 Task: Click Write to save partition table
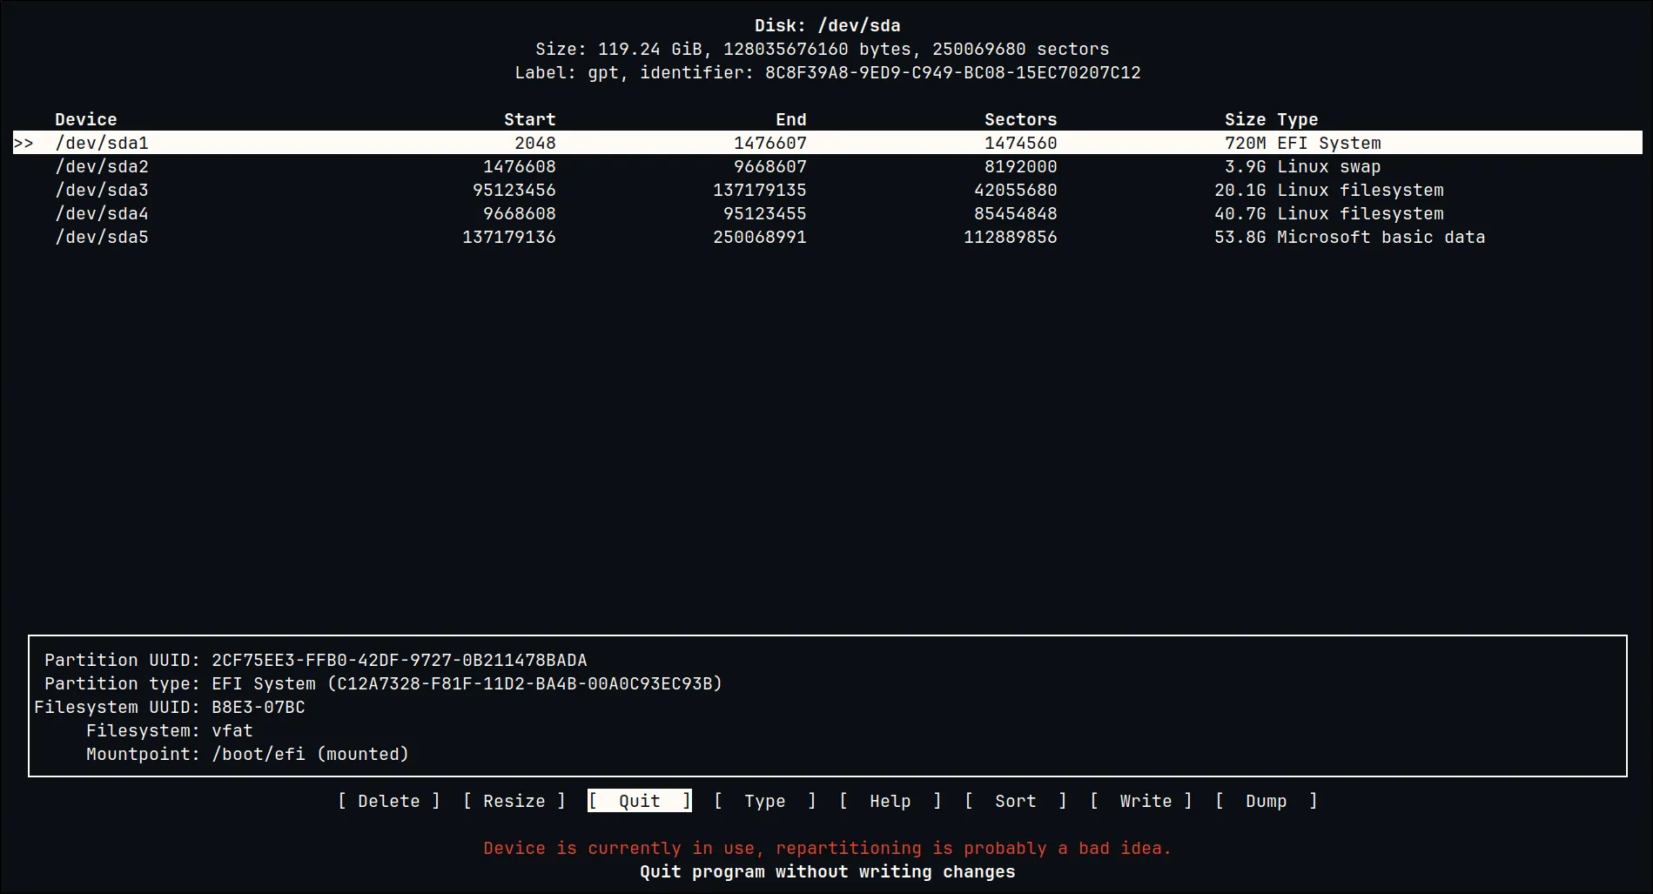1145,801
